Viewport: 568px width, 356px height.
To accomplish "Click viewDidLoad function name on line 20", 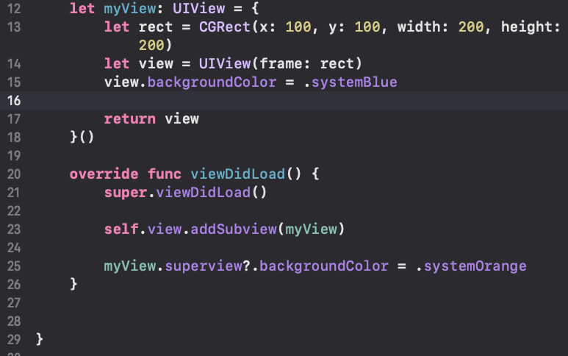I will tap(237, 174).
